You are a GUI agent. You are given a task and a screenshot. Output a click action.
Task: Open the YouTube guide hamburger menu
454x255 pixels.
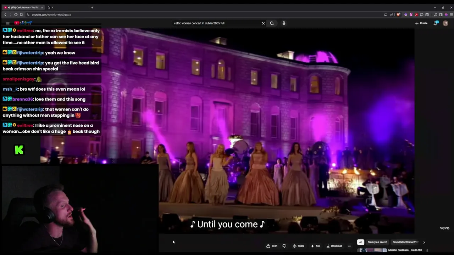coord(7,23)
